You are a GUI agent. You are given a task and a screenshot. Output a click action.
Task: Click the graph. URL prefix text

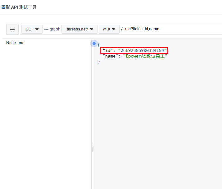[x=55, y=29]
